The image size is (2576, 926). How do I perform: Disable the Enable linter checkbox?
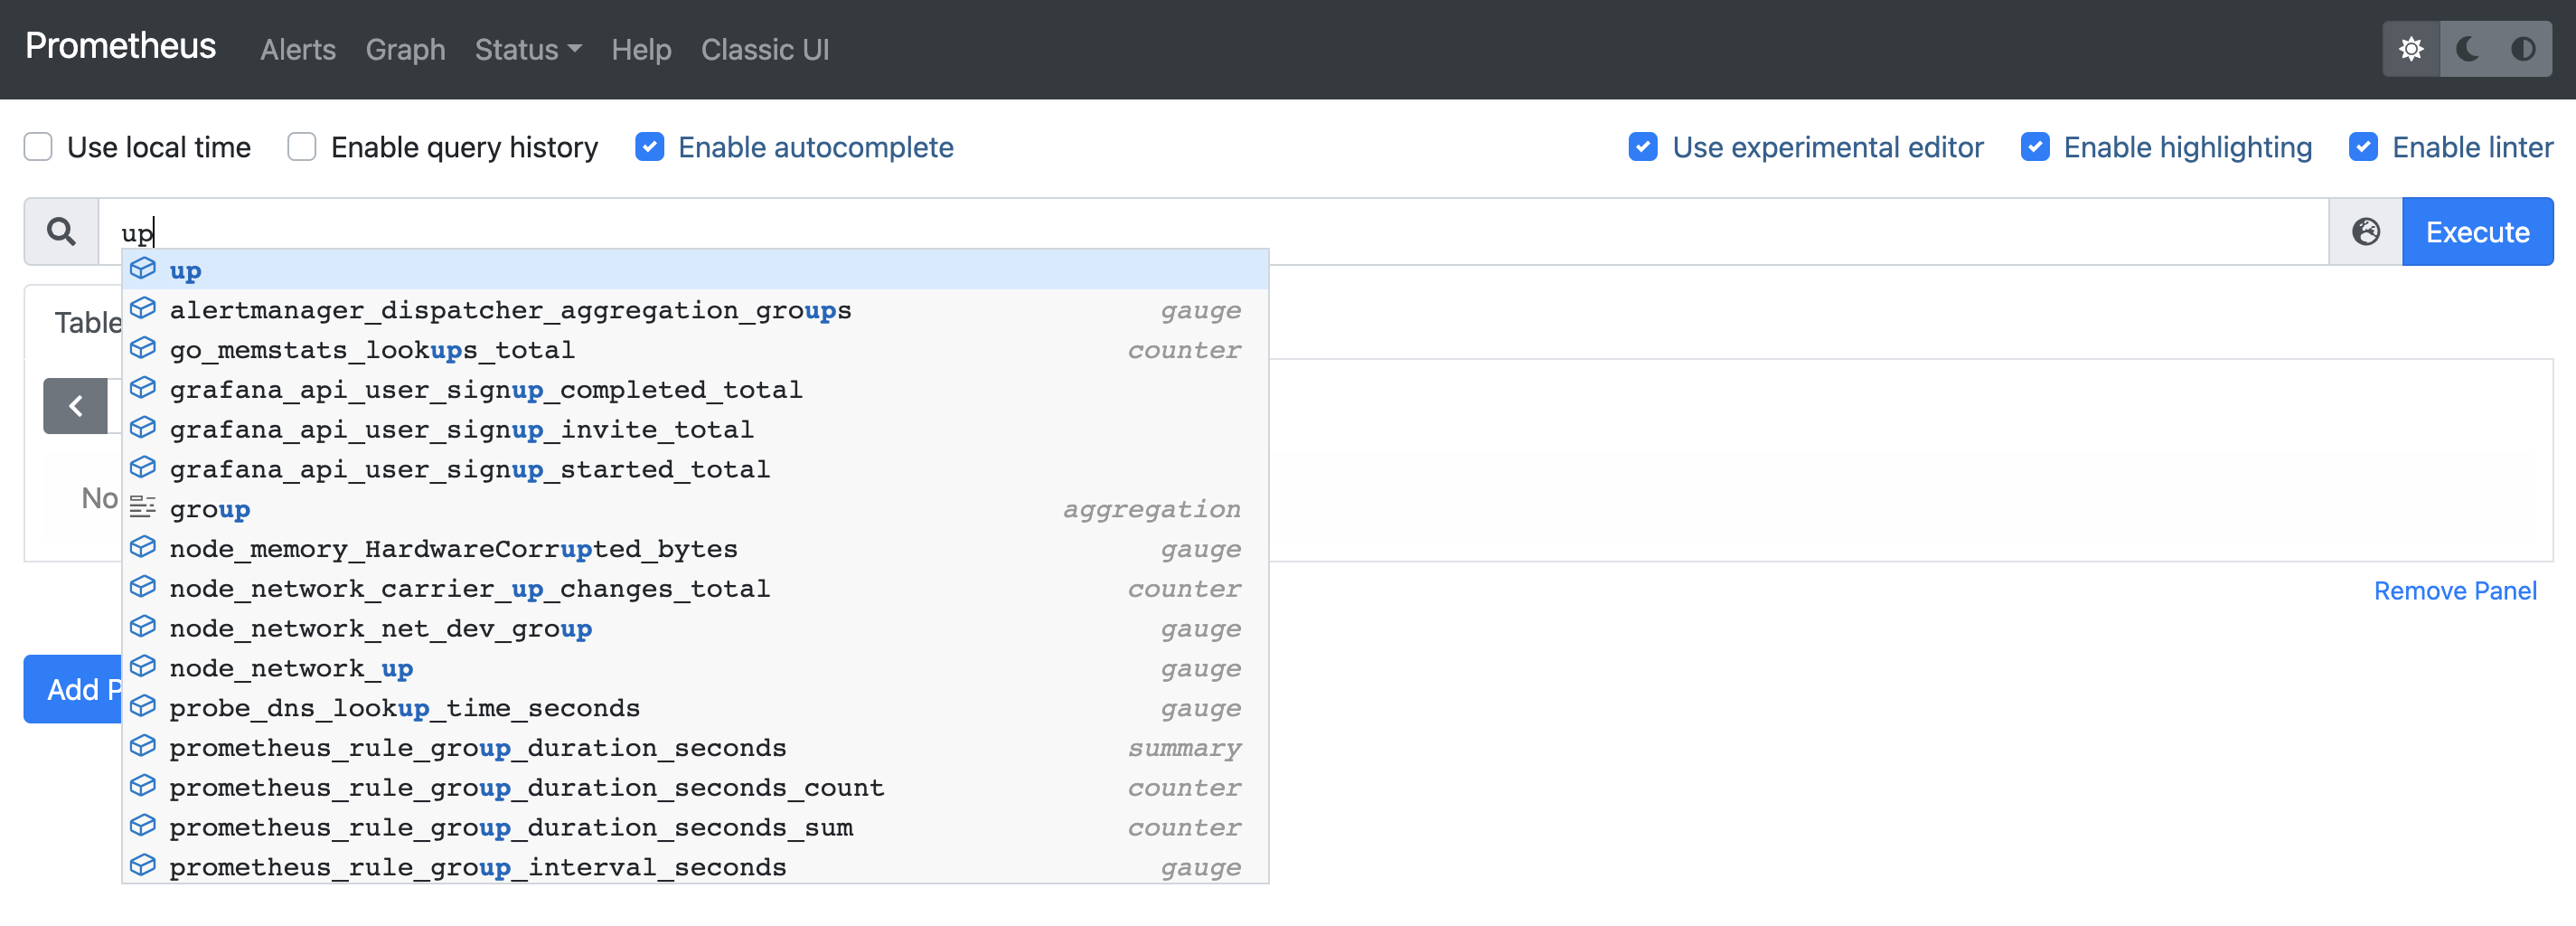pos(2363,148)
